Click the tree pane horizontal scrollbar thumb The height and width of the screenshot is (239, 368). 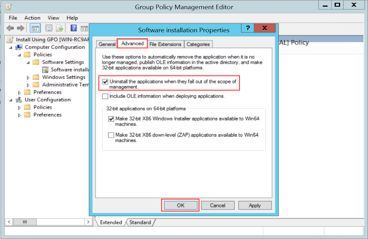(x=25, y=222)
